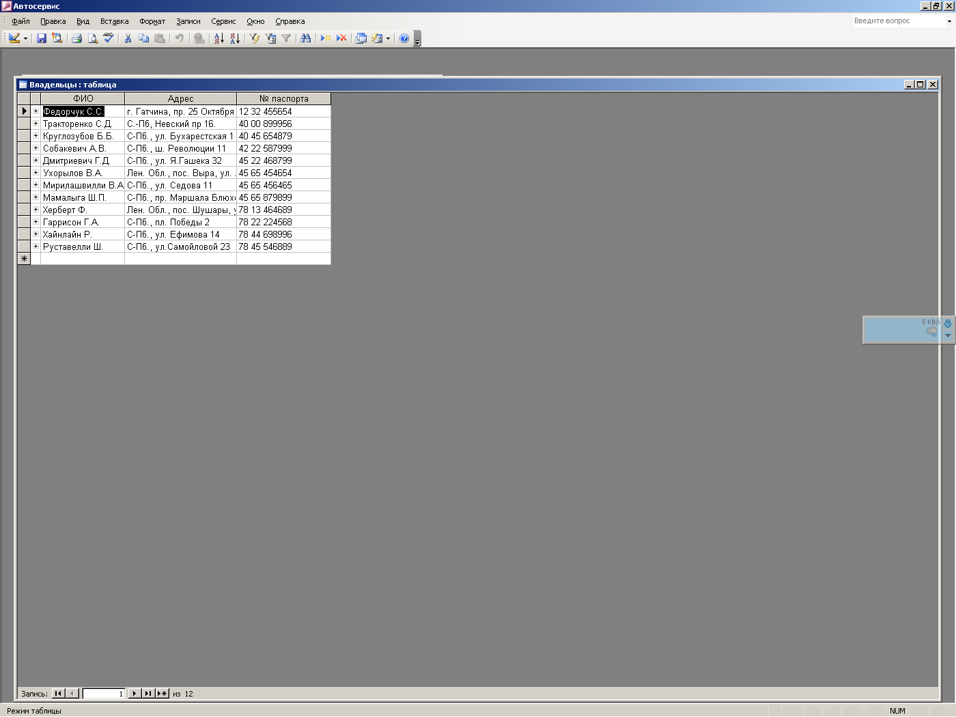Click the record number field
This screenshot has height=717, width=956.
tap(104, 694)
